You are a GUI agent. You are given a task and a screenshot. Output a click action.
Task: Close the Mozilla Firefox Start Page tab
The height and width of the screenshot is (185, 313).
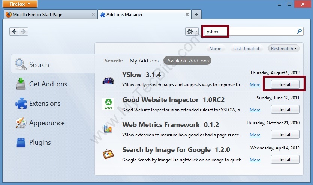click(93, 15)
